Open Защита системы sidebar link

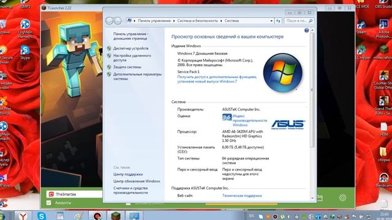127,67
